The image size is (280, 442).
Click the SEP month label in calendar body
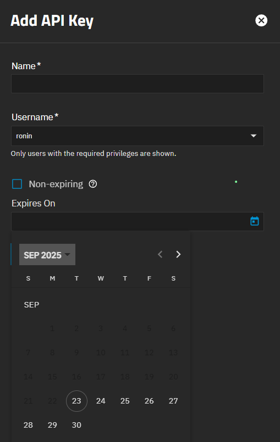tap(32, 305)
